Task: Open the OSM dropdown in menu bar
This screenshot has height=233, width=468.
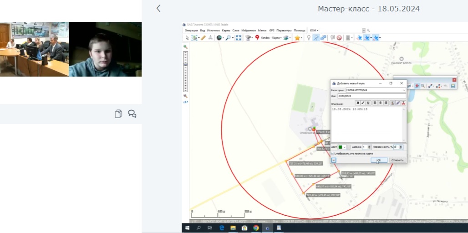Action: click(x=314, y=30)
